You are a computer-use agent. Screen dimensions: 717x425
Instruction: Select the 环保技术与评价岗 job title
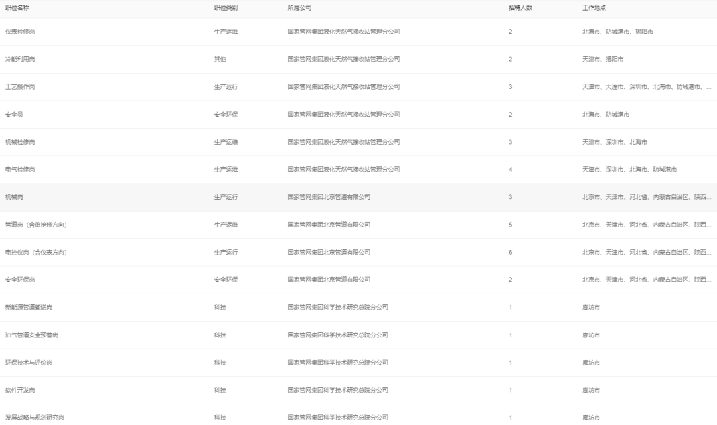point(29,363)
